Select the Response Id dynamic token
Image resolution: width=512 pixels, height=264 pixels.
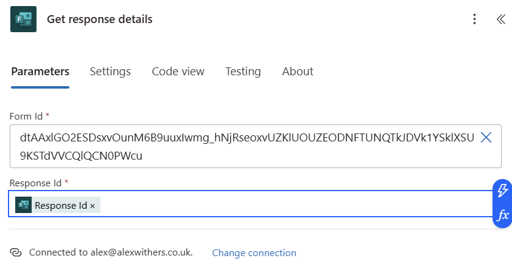61,206
